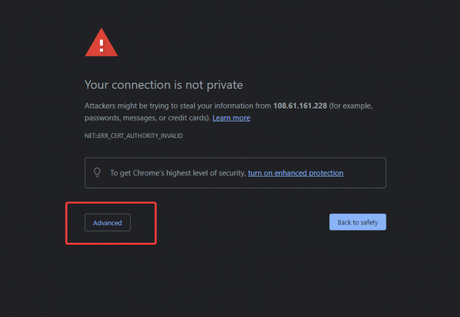Click the 'Attackers might be trying' sentence start
460x317 pixels.
point(123,105)
